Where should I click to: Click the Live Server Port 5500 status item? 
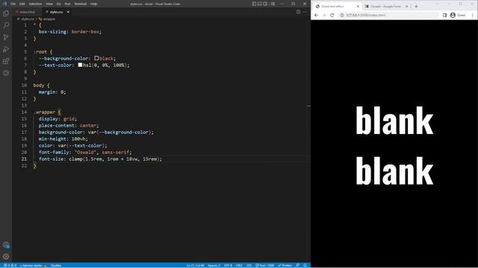264,265
